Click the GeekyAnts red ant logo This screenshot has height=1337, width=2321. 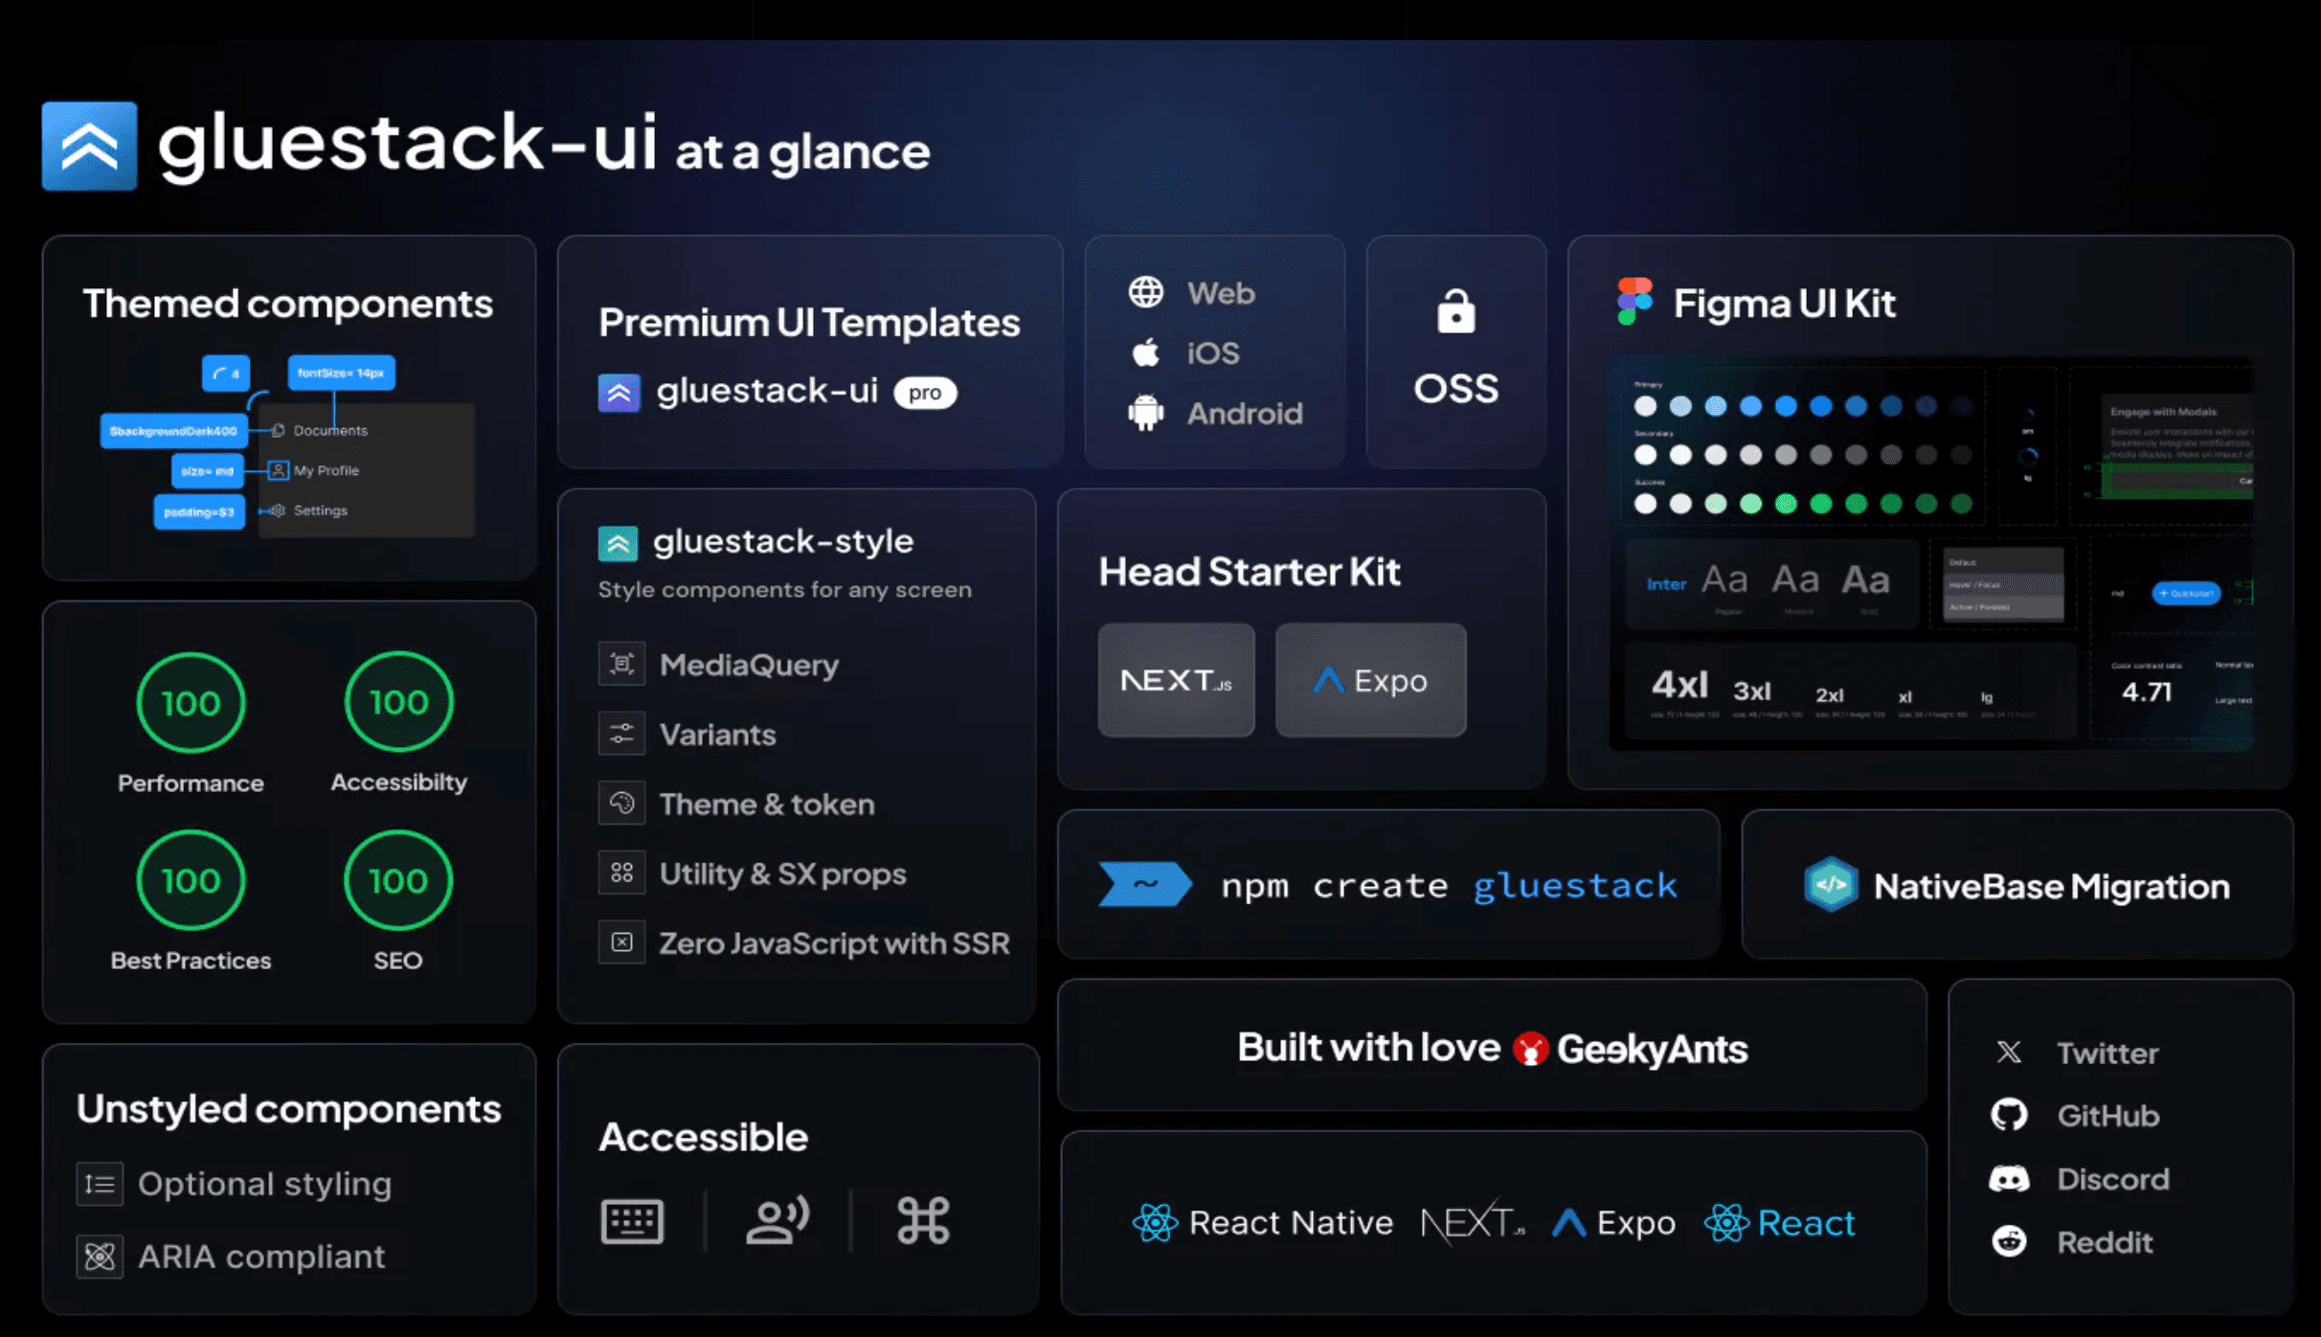click(x=1530, y=1049)
